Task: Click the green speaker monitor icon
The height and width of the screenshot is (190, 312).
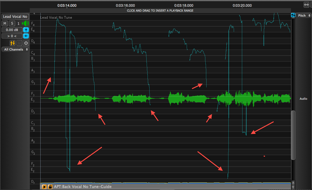Action: tap(26, 23)
